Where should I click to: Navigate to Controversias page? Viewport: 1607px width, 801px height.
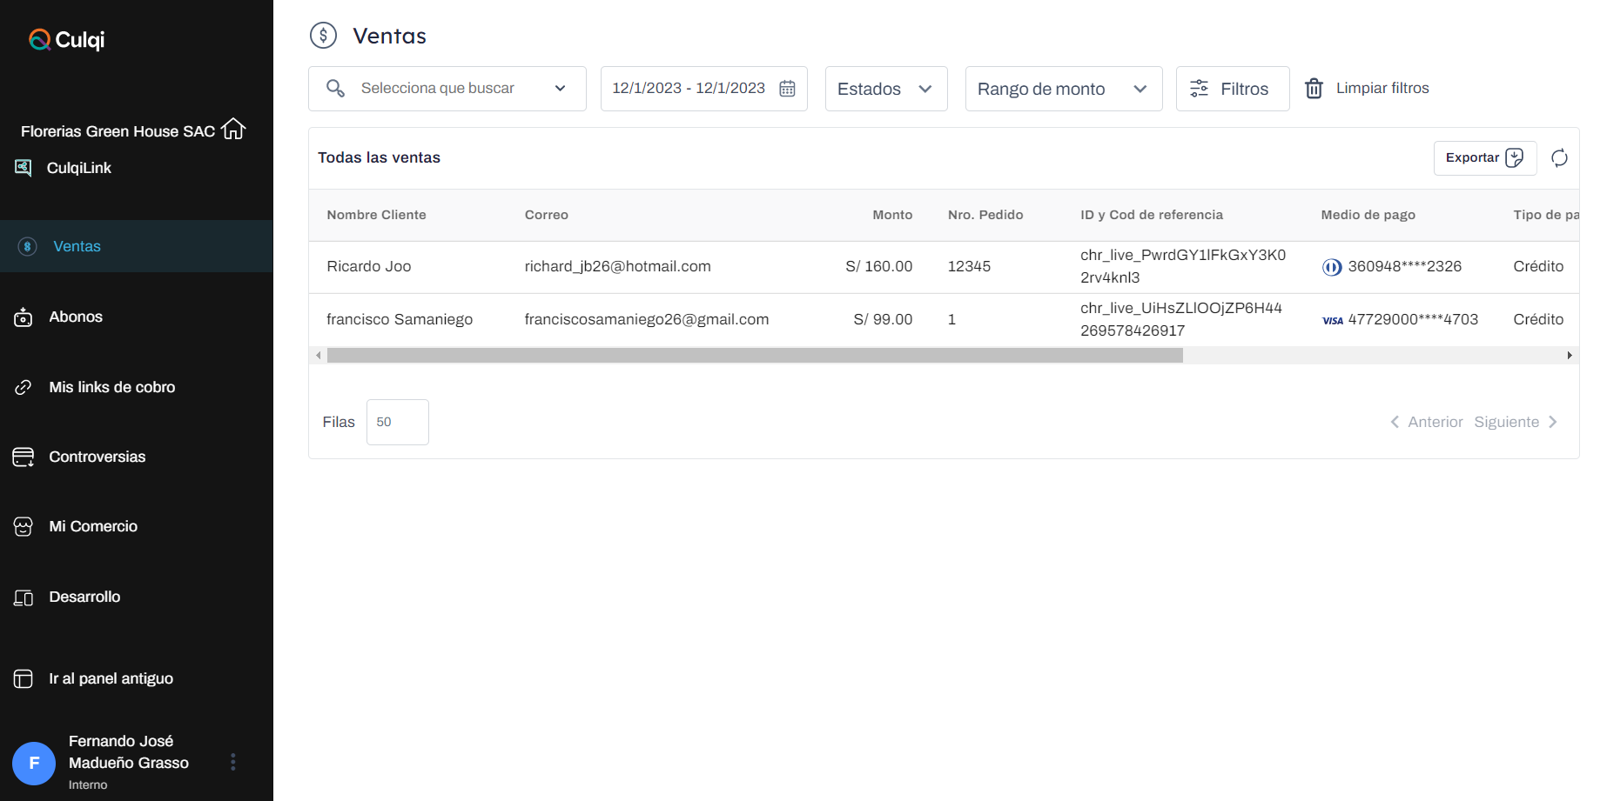[97, 457]
